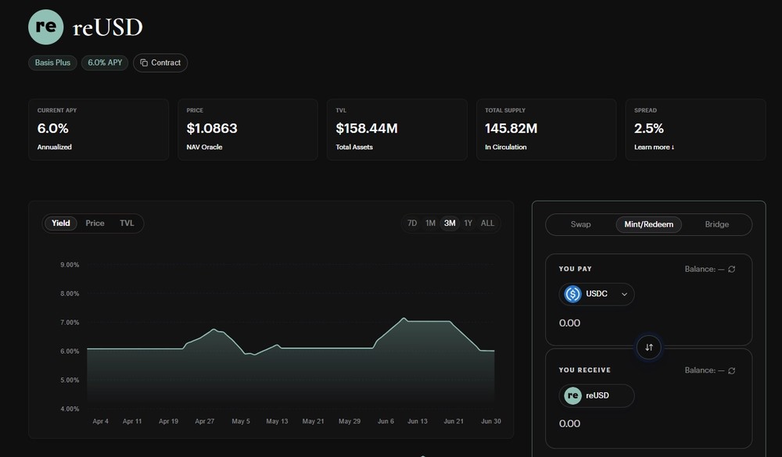Open the Bridge tab
The width and height of the screenshot is (782, 457).
[x=716, y=224]
